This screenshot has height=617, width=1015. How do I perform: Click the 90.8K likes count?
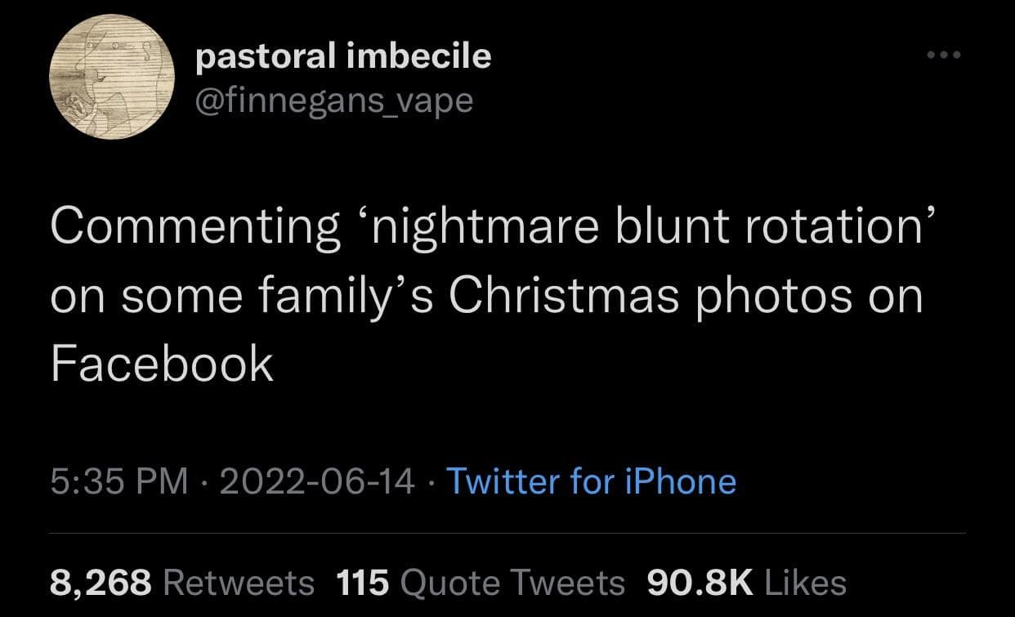(x=699, y=583)
